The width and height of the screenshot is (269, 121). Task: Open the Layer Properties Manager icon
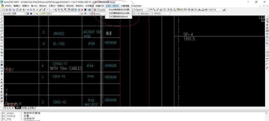click(x=37, y=14)
